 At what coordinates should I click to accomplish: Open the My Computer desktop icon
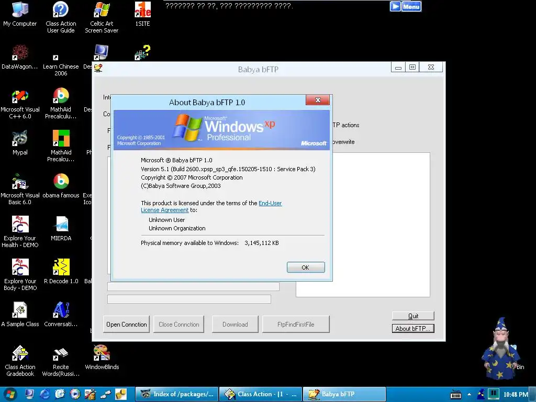click(x=20, y=14)
